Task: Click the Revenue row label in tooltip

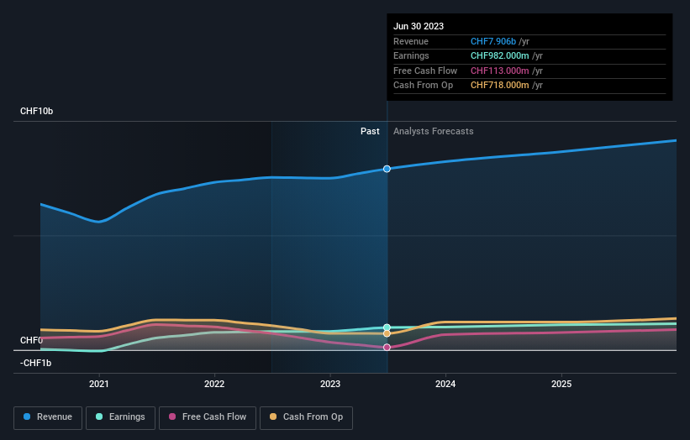Action: (x=411, y=41)
